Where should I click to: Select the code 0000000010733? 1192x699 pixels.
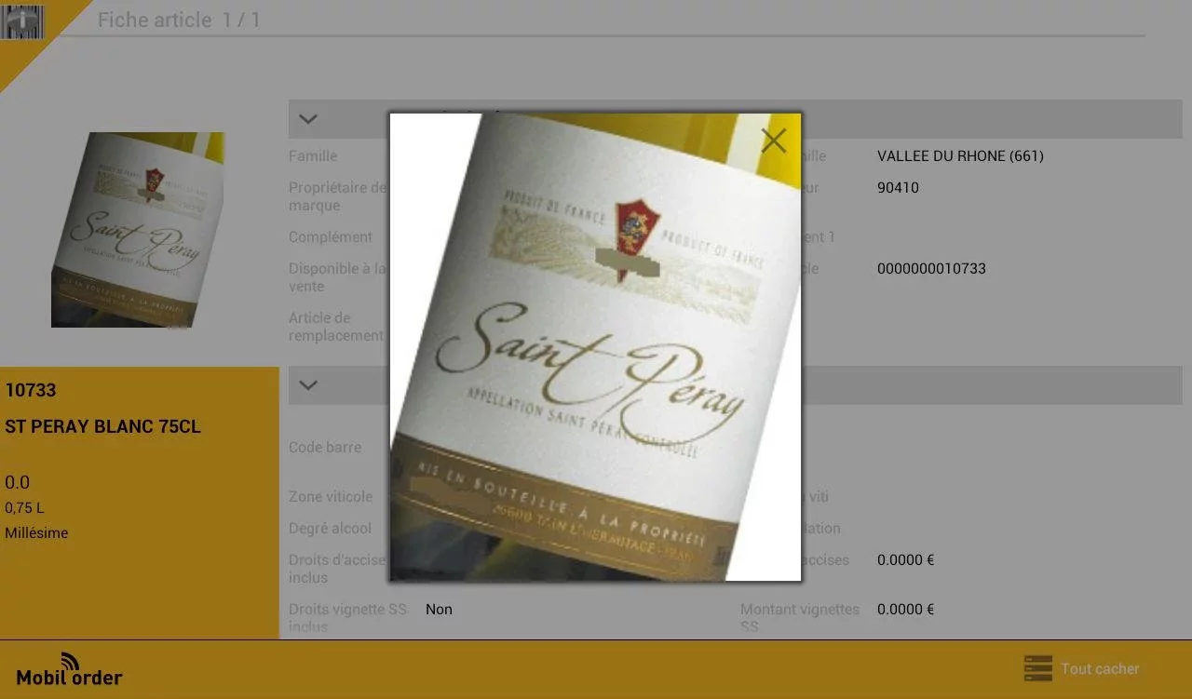(931, 269)
